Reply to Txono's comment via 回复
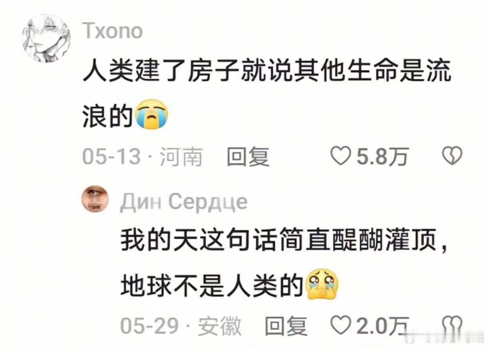 248,156
